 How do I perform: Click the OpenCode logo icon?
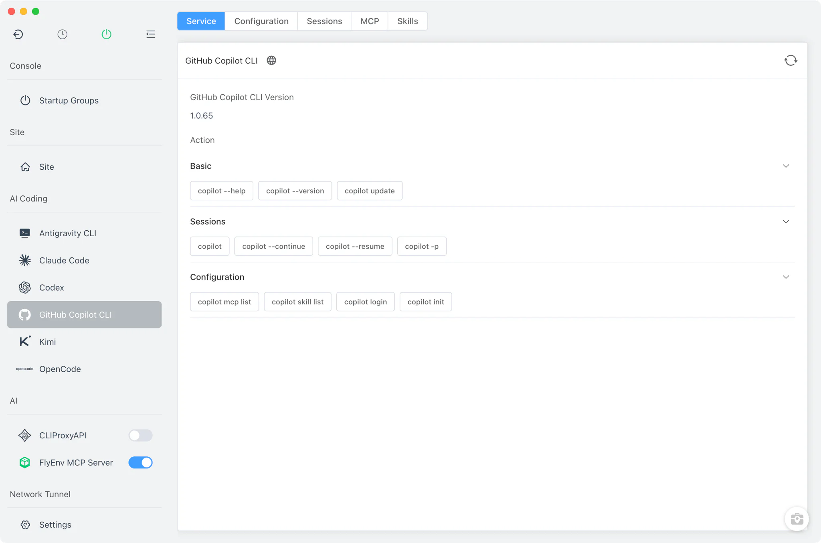point(25,369)
